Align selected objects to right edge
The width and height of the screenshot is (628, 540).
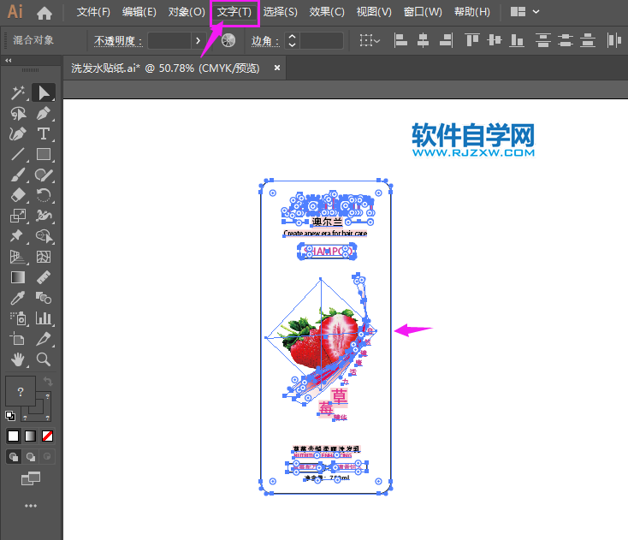446,40
